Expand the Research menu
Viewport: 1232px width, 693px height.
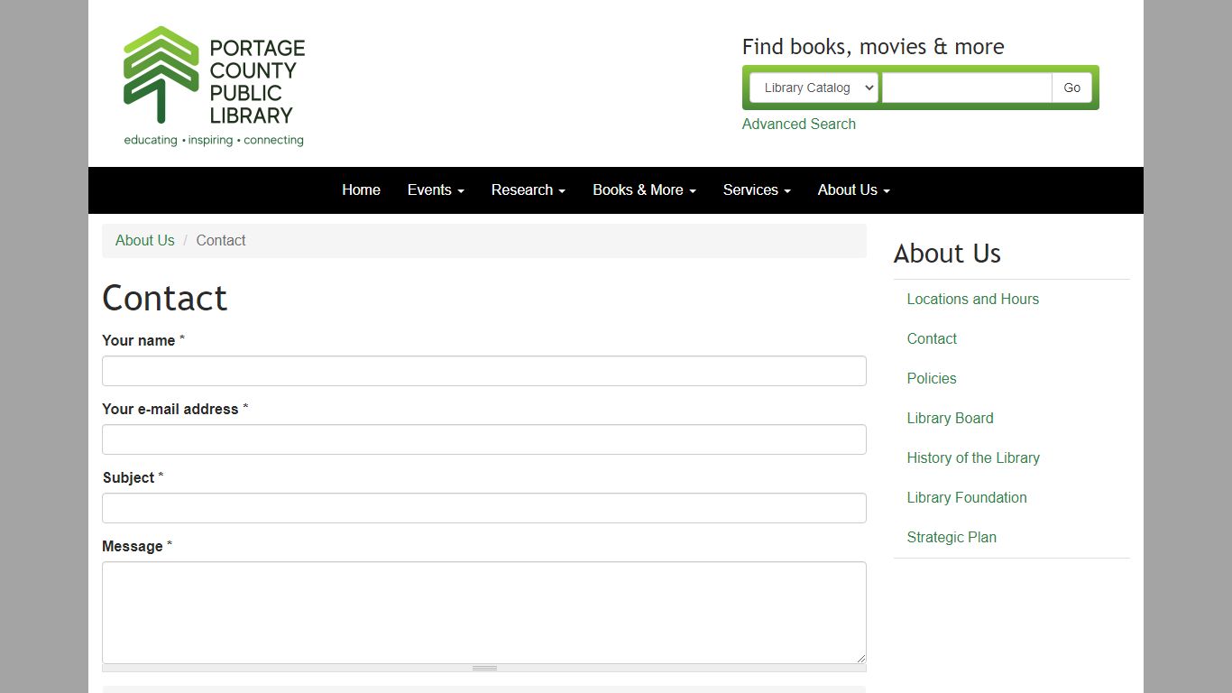(529, 189)
